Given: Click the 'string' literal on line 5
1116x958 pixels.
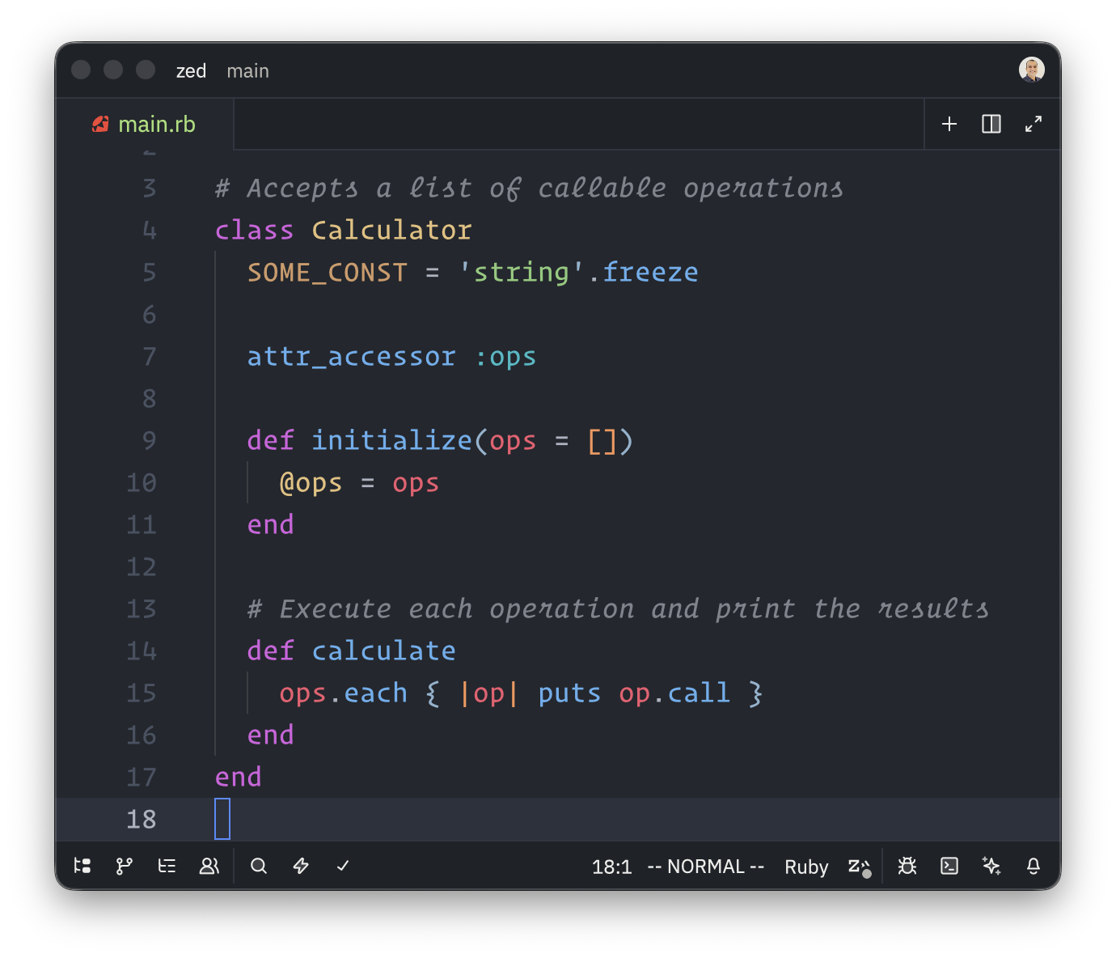Looking at the screenshot, I should tap(521, 272).
